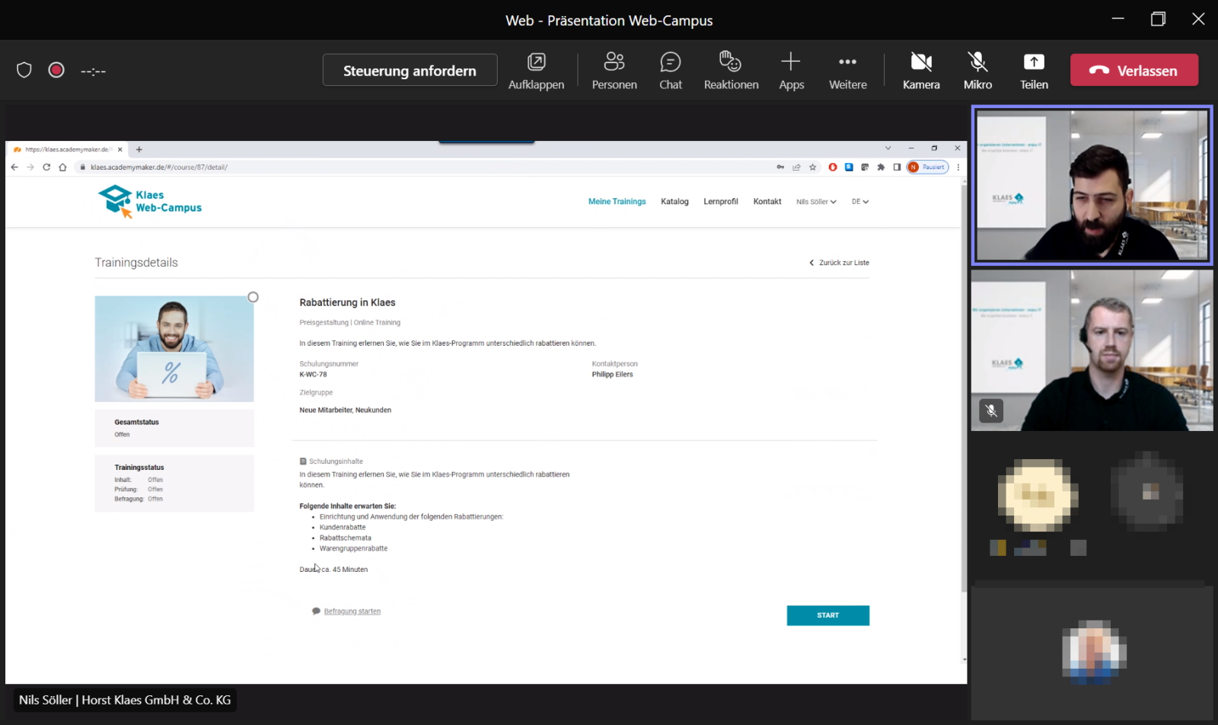Click the browser home icon
Image resolution: width=1218 pixels, height=725 pixels.
click(x=62, y=167)
